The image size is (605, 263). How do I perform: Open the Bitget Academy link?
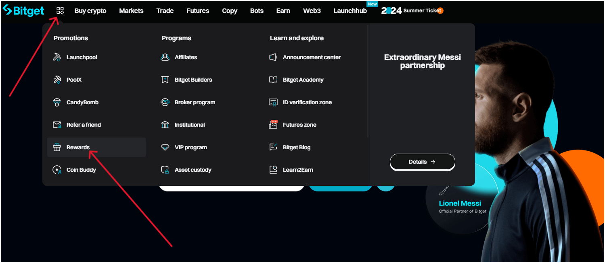(303, 80)
